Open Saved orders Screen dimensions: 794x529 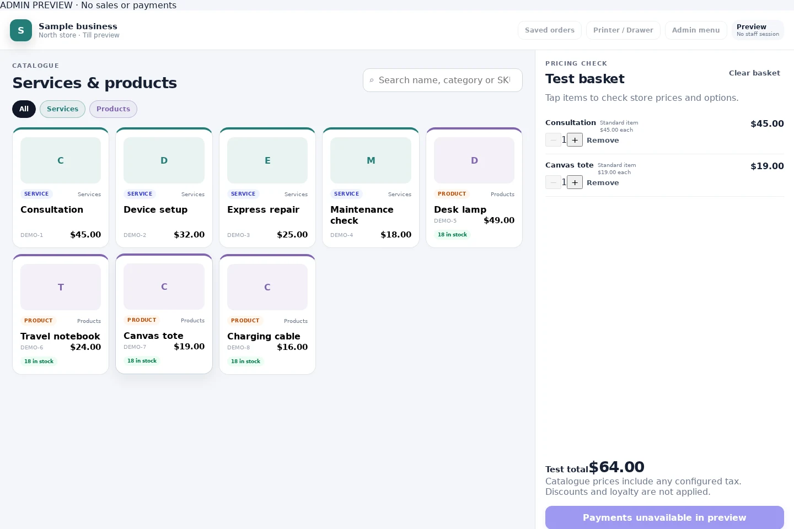550,30
